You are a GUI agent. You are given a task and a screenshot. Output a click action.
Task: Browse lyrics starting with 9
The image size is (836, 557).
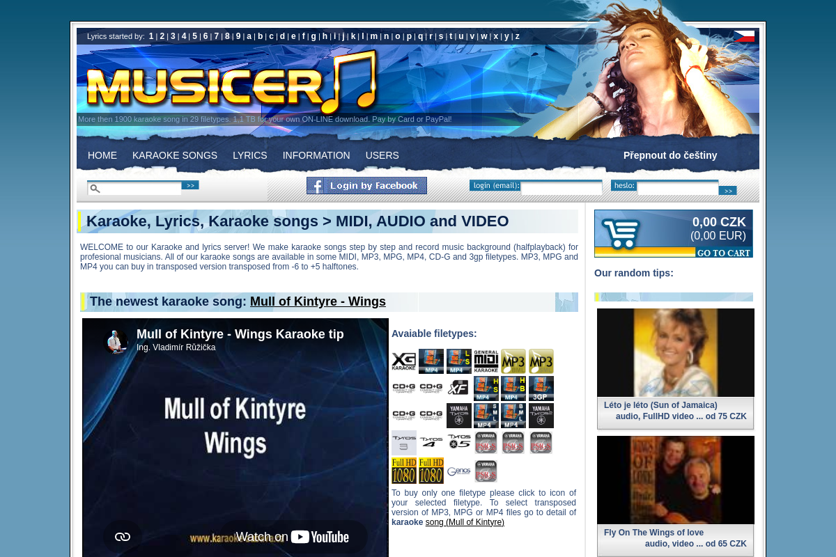pyautogui.click(x=238, y=36)
